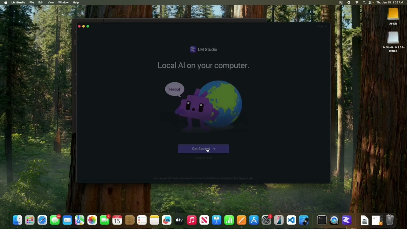Open the Window menu
Screen dimensions: 407x229
(x=63, y=2)
